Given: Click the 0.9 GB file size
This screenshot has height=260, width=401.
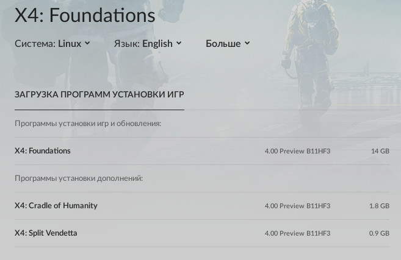Looking at the screenshot, I should [x=379, y=233].
